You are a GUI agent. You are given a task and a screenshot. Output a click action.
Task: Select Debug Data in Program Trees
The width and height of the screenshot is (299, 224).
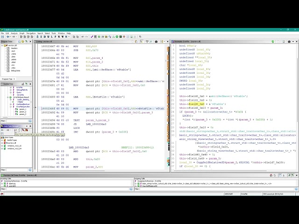(15, 70)
